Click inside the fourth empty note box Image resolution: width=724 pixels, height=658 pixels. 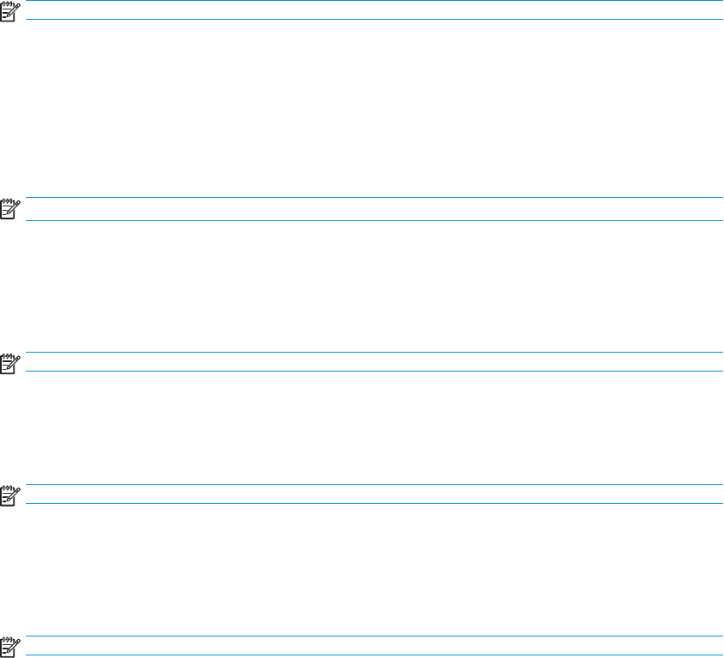click(374, 494)
